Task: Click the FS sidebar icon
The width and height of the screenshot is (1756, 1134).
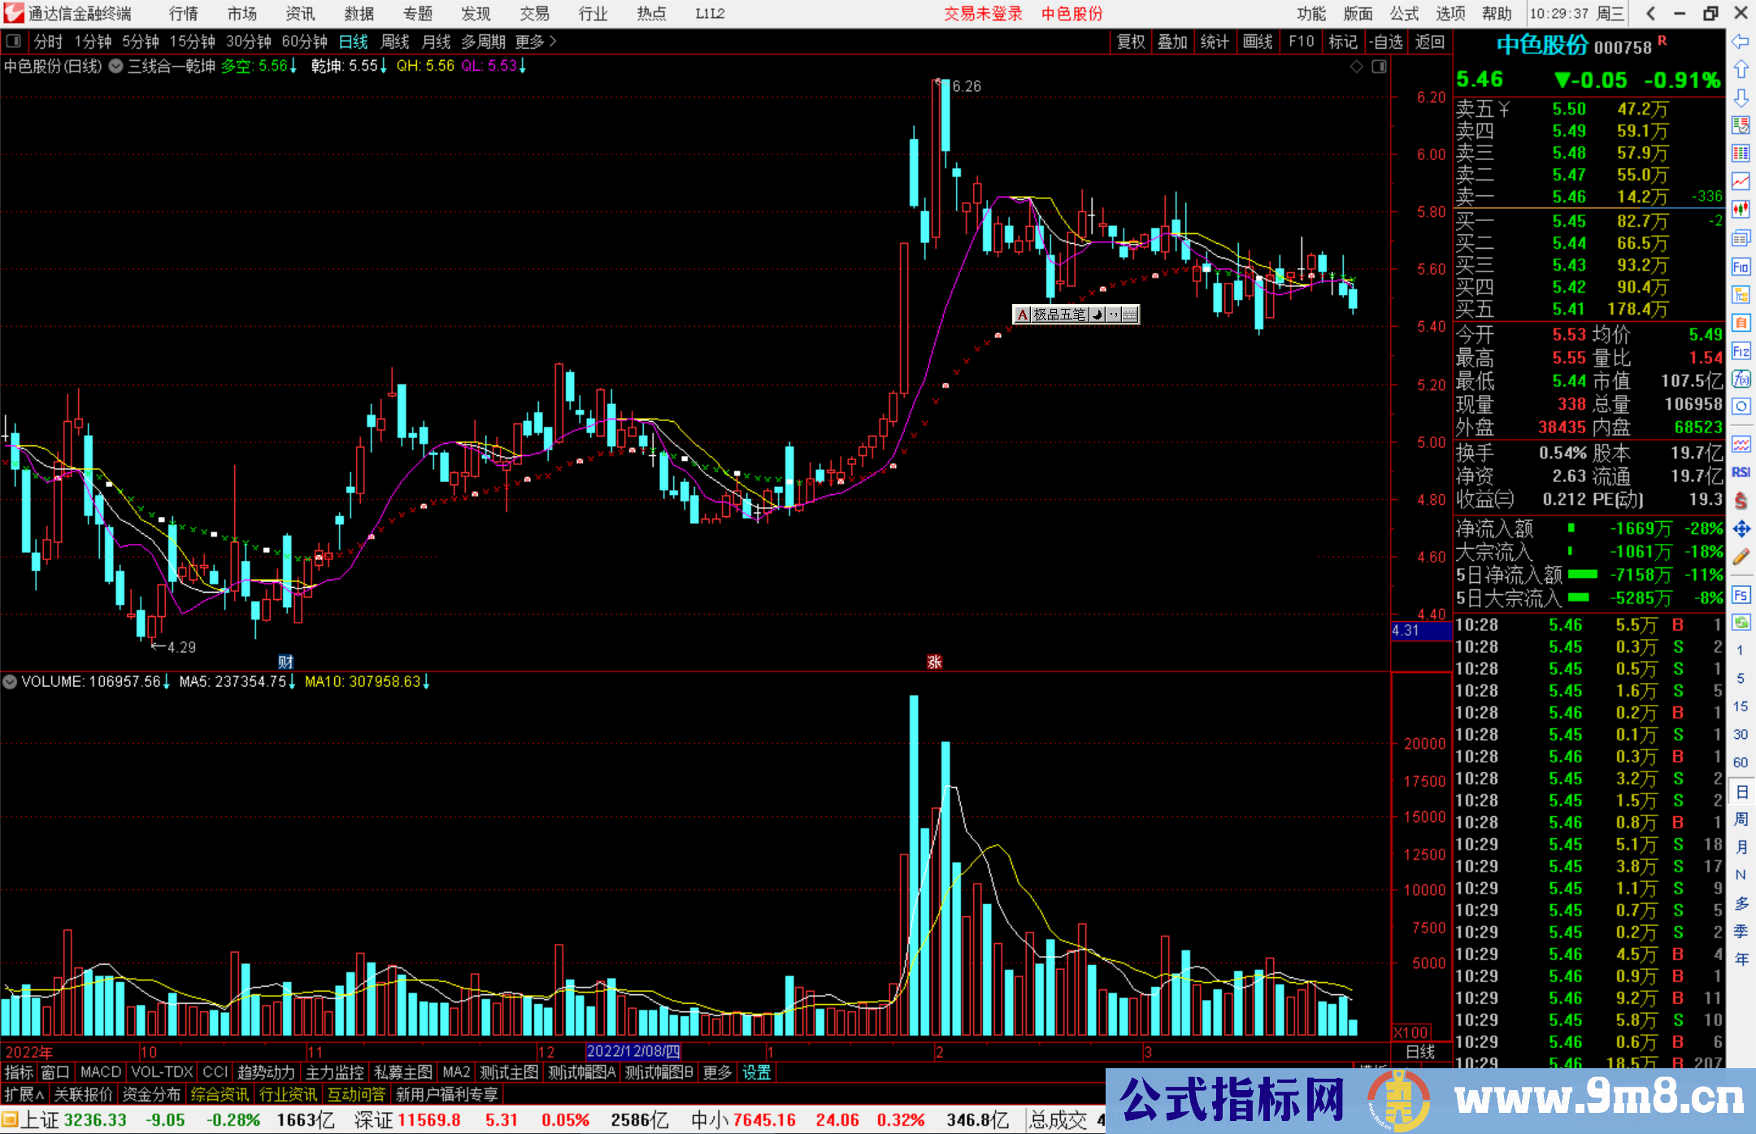Action: point(1741,595)
